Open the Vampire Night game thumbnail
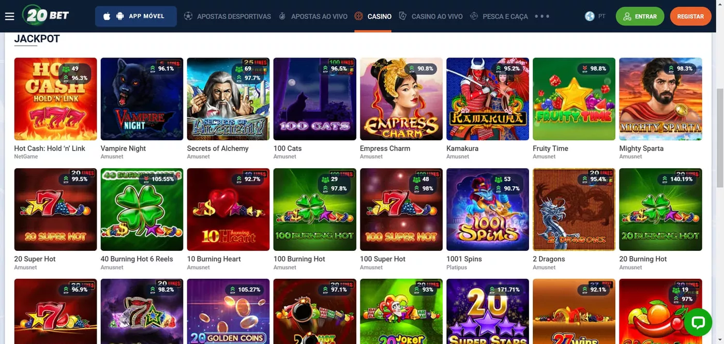This screenshot has width=724, height=344. (142, 99)
